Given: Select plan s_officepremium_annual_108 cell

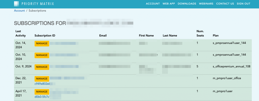Looking at the screenshot, I should [231, 66].
